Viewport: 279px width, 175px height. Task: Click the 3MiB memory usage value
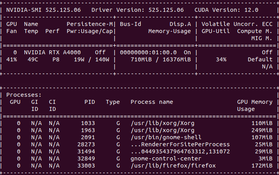click(x=266, y=159)
